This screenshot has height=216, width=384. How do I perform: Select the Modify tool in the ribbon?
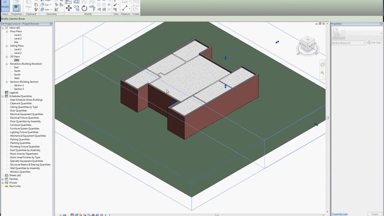click(5, 6)
